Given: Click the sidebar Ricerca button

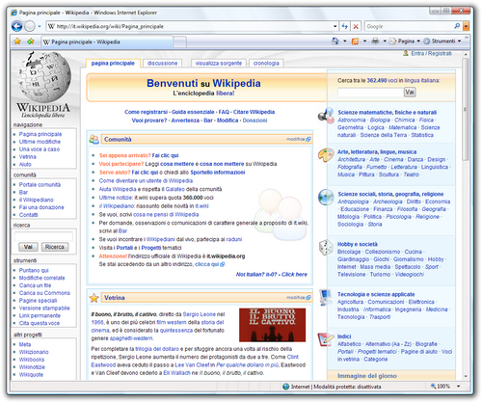Looking at the screenshot, I should pyautogui.click(x=55, y=247).
